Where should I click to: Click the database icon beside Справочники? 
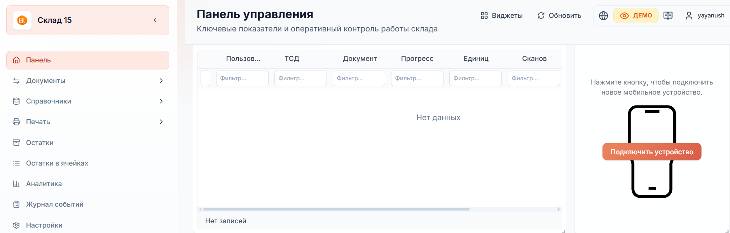point(16,101)
